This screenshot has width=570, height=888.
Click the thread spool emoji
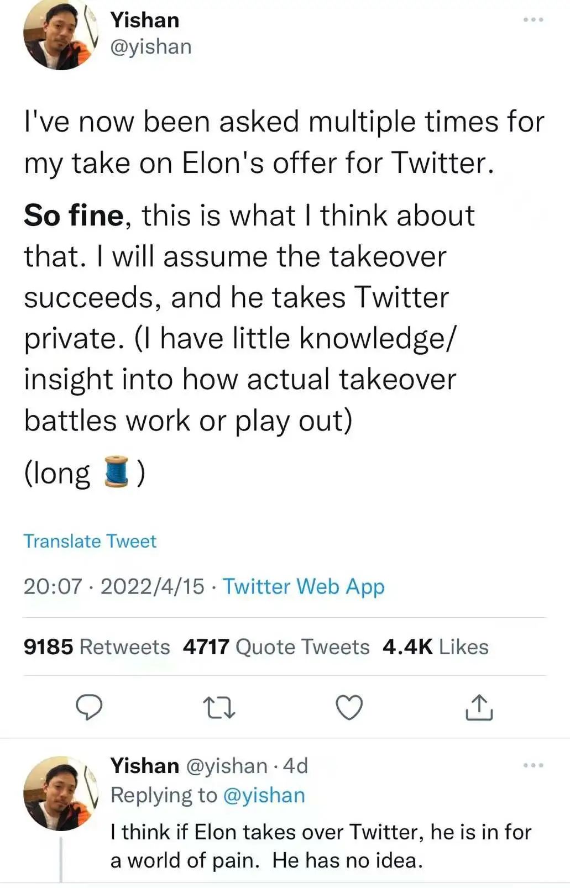tap(117, 471)
